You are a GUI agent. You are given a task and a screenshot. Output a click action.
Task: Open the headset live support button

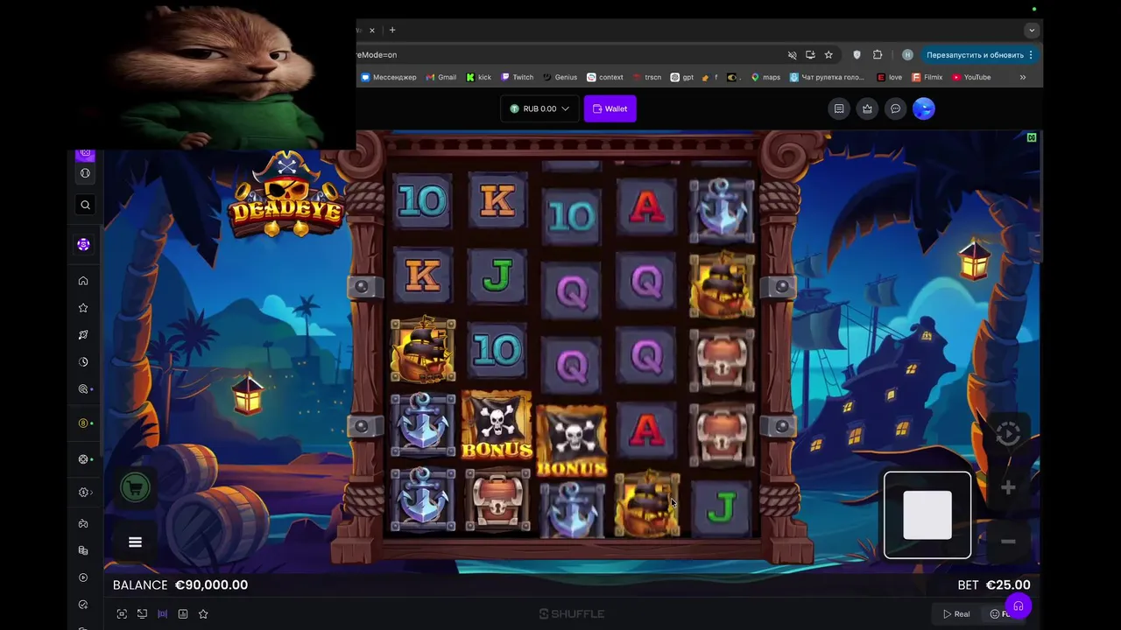coord(1018,606)
